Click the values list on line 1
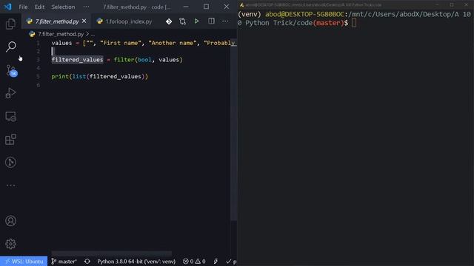 pyautogui.click(x=61, y=43)
